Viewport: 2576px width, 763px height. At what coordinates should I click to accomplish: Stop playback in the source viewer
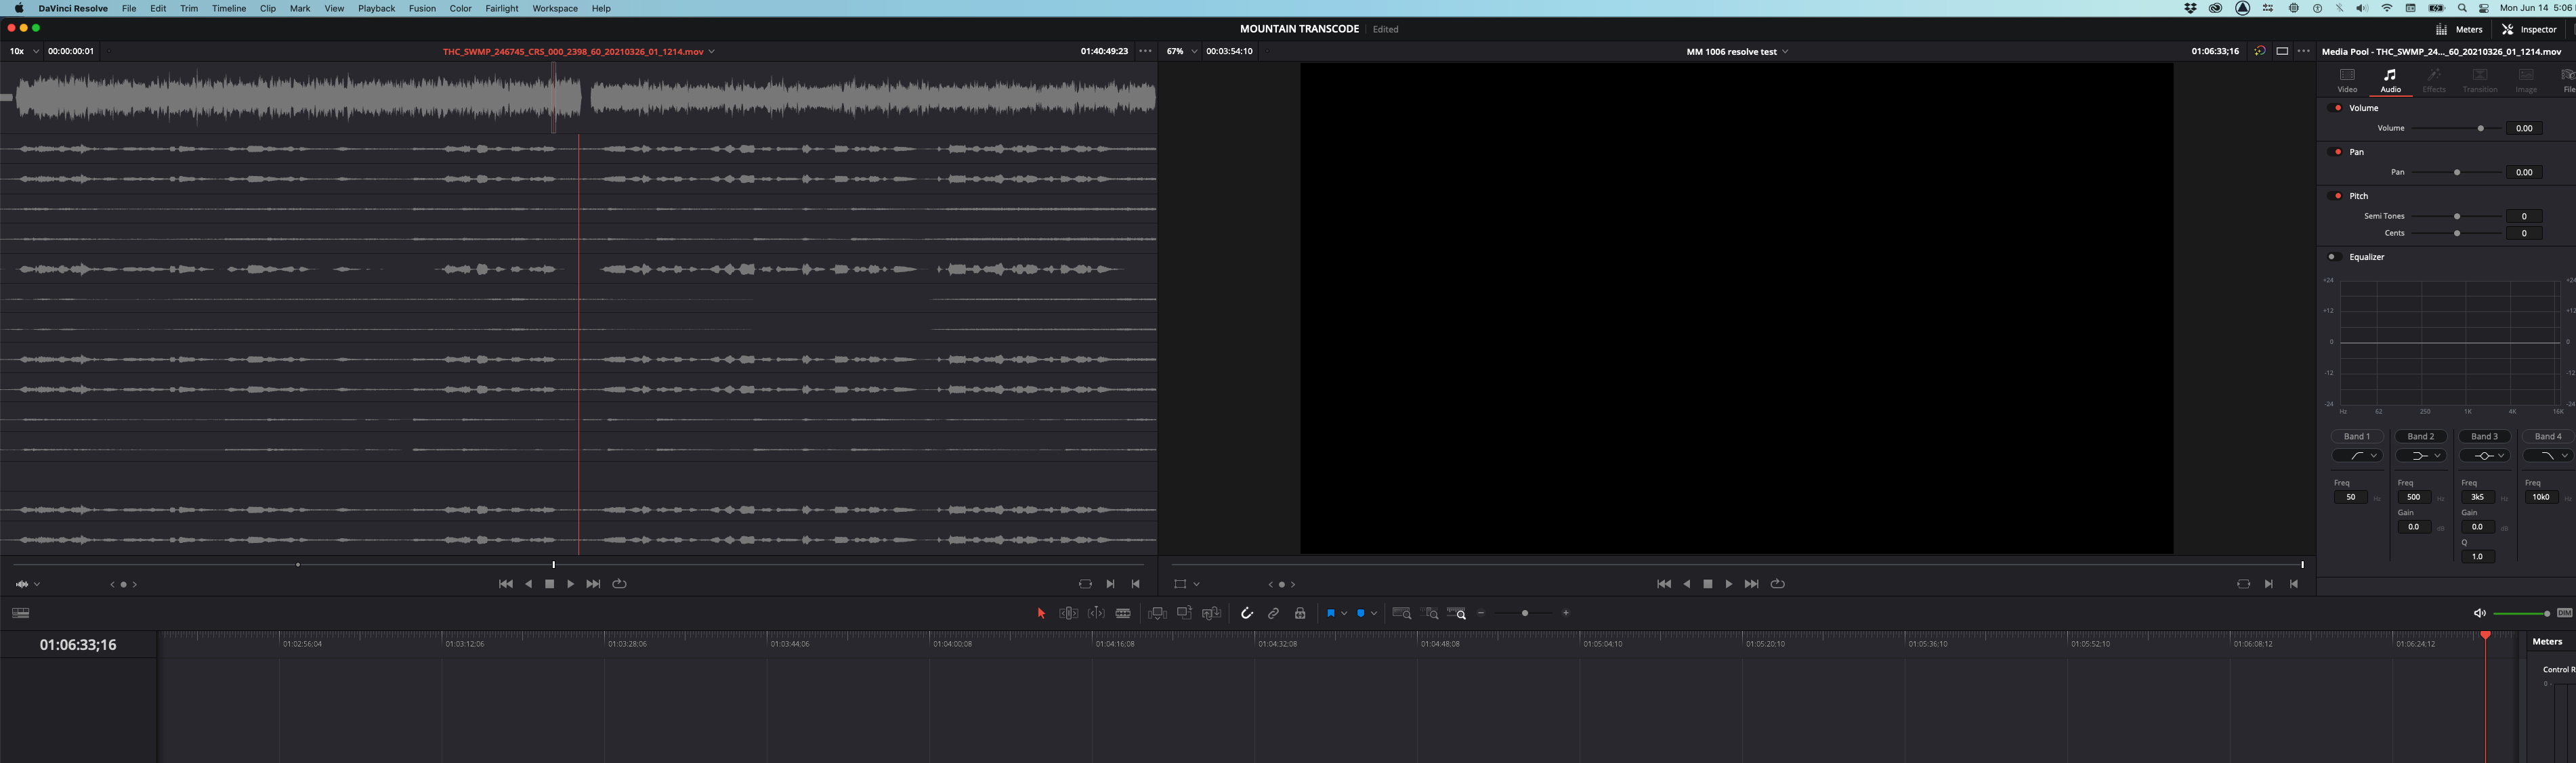click(549, 584)
